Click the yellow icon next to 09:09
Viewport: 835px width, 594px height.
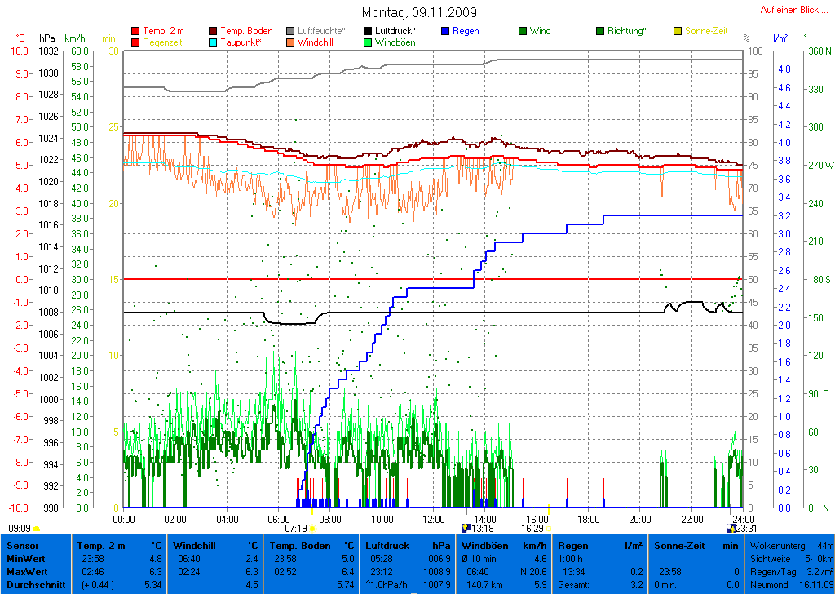click(37, 529)
